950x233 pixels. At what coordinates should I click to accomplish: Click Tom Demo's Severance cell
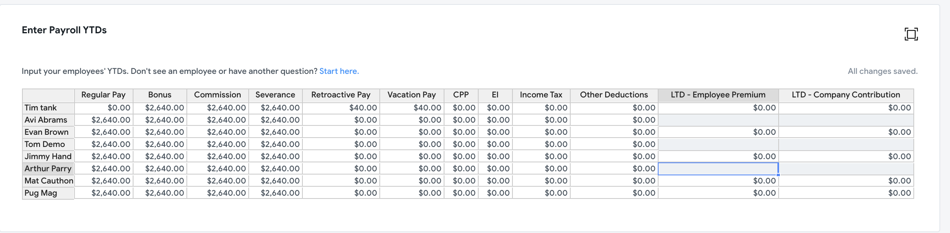pyautogui.click(x=275, y=144)
